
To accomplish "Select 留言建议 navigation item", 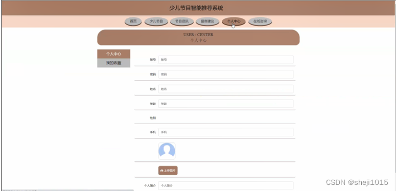I will click(x=207, y=21).
